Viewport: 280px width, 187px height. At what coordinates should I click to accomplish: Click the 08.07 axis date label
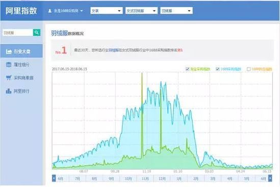tap(84, 171)
